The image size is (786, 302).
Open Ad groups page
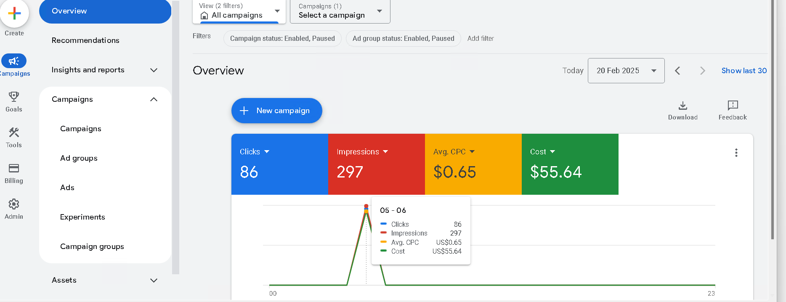tap(79, 158)
